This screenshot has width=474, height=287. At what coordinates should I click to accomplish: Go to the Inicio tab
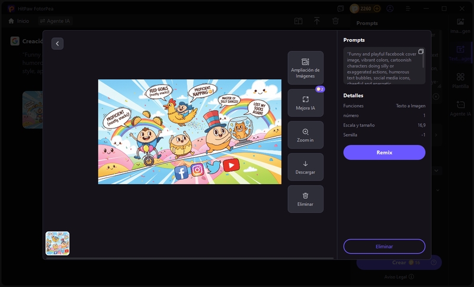pyautogui.click(x=18, y=21)
